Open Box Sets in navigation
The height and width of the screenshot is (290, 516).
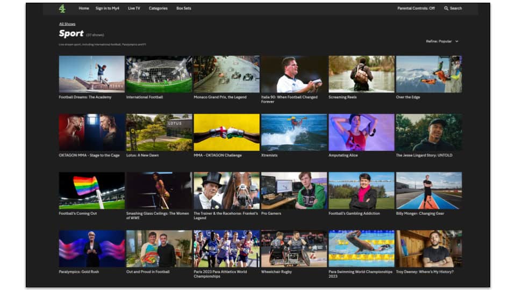(184, 8)
